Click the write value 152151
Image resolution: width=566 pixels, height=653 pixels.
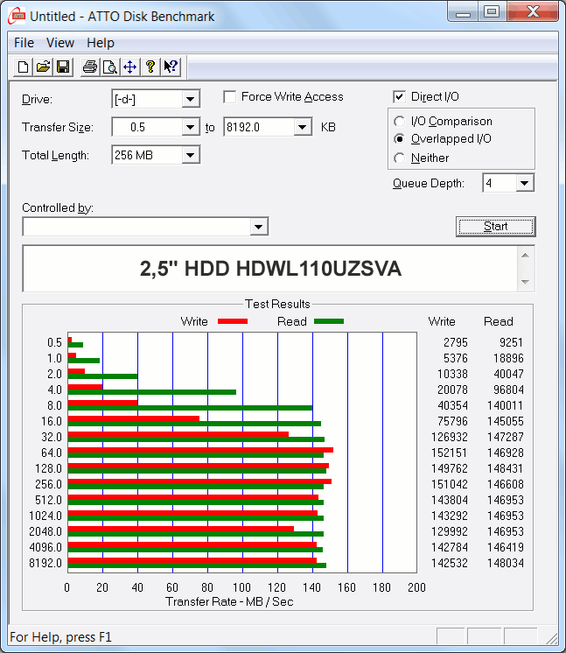point(449,453)
